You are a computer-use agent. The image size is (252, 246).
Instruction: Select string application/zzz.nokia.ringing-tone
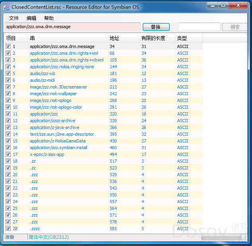(x=62, y=67)
